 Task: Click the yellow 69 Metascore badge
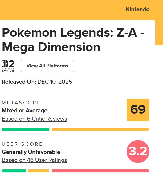138,110
